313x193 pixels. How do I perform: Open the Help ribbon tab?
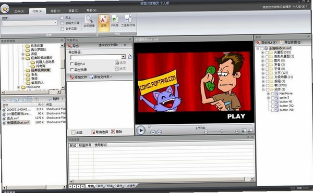[91, 10]
